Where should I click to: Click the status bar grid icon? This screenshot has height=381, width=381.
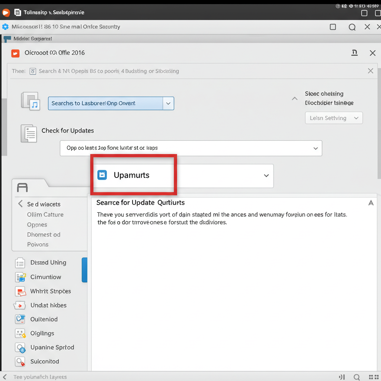[374, 377]
